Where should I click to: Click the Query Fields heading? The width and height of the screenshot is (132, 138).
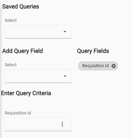[x=93, y=51]
